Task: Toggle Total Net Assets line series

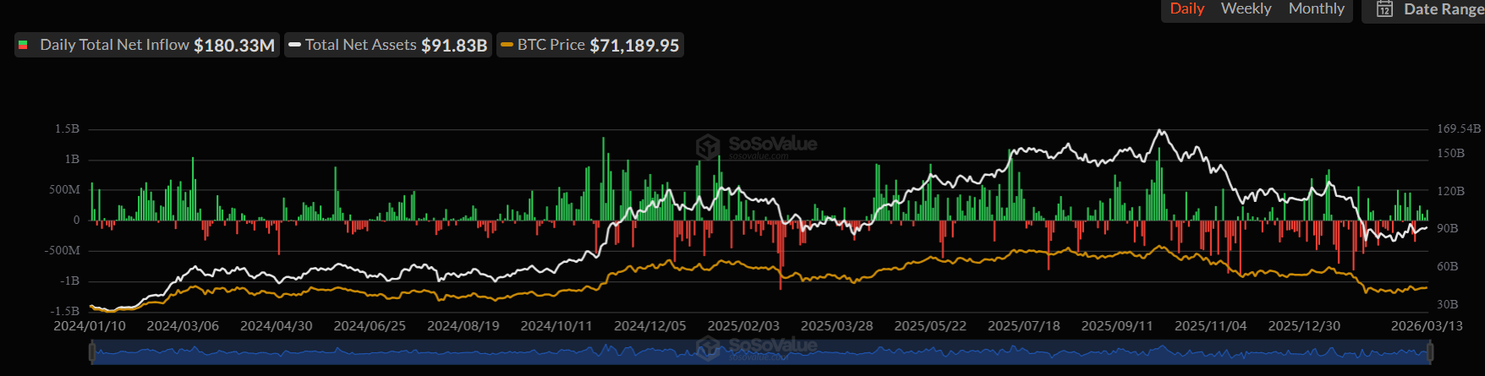Action: [388, 46]
